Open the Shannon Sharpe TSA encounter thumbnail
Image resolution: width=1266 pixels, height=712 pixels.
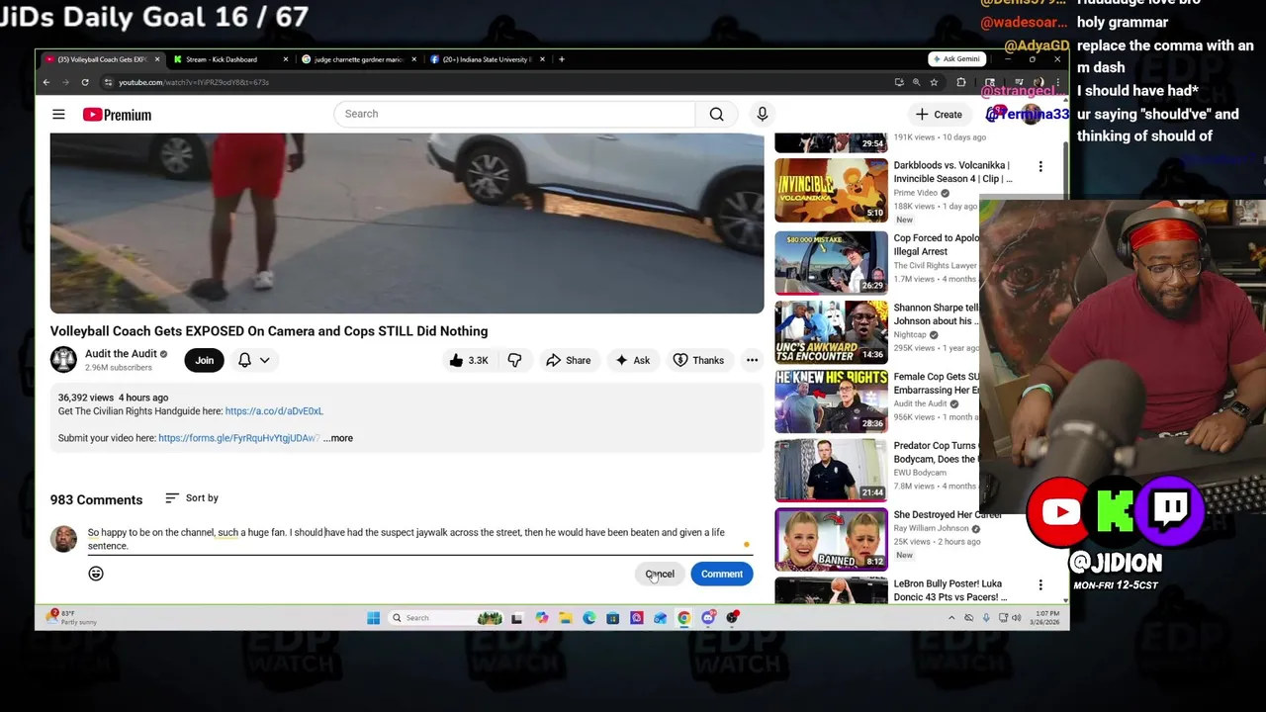pyautogui.click(x=831, y=332)
